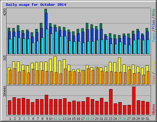The height and width of the screenshot is (122, 157).
Task: Click the day 5 green weekend label
Action: tap(29, 119)
